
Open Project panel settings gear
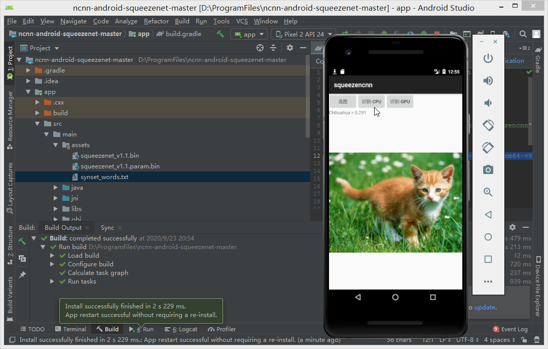290,48
